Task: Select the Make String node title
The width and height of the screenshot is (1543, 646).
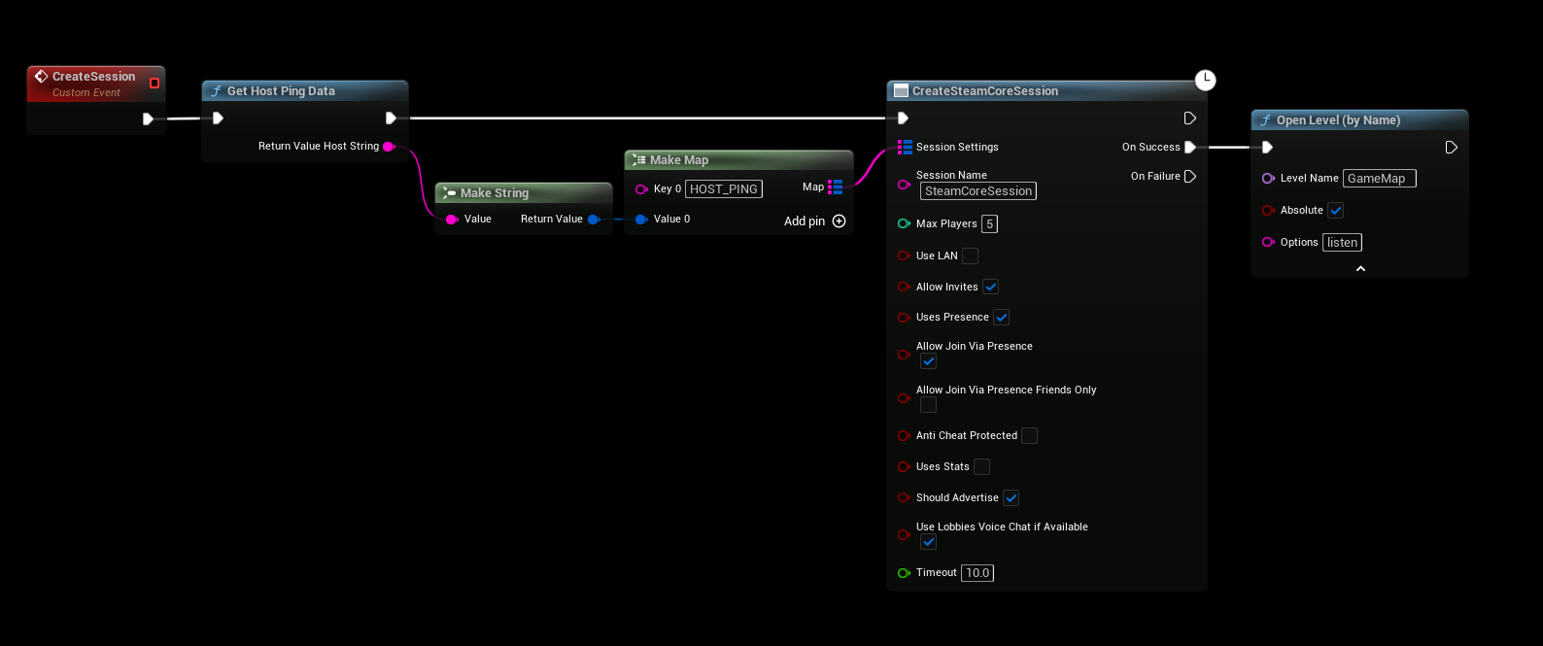Action: pyautogui.click(x=495, y=193)
